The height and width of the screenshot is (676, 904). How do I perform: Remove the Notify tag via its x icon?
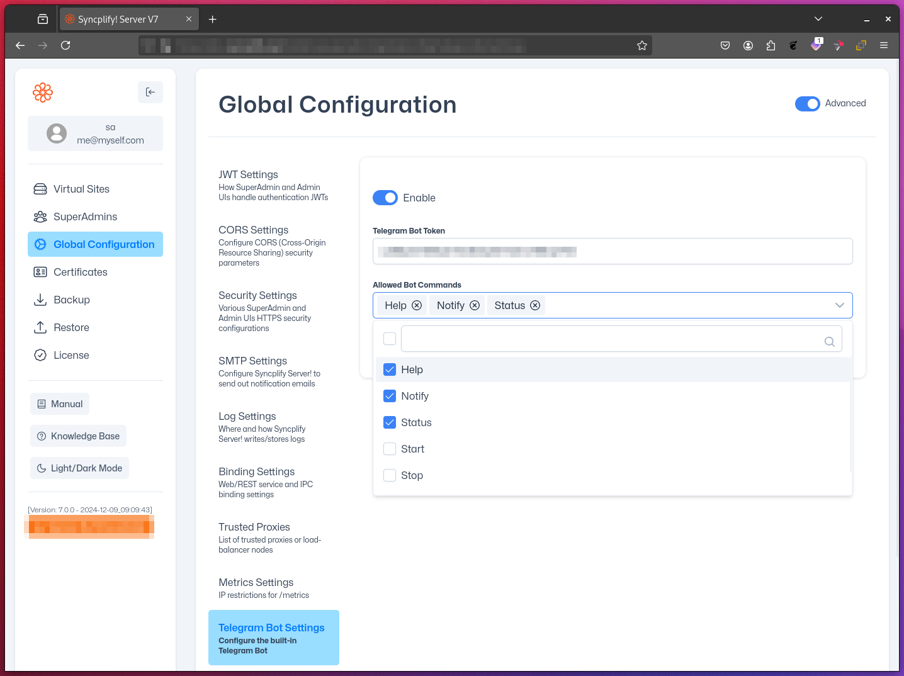[475, 305]
